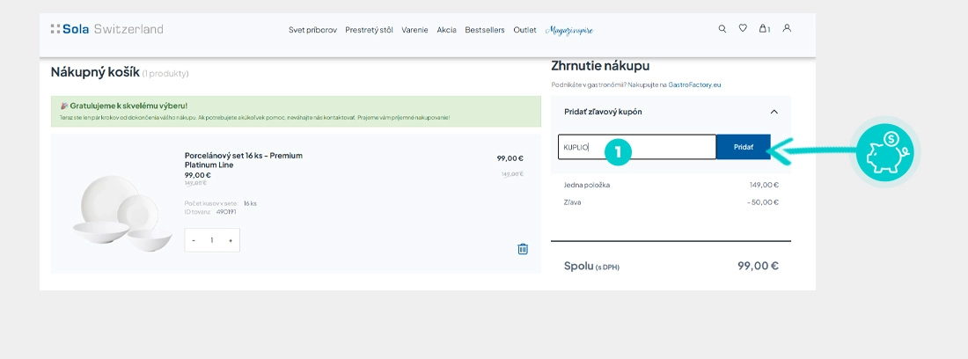The image size is (968, 359).
Task: Follow the GastroFactory.eu link
Action: click(694, 84)
